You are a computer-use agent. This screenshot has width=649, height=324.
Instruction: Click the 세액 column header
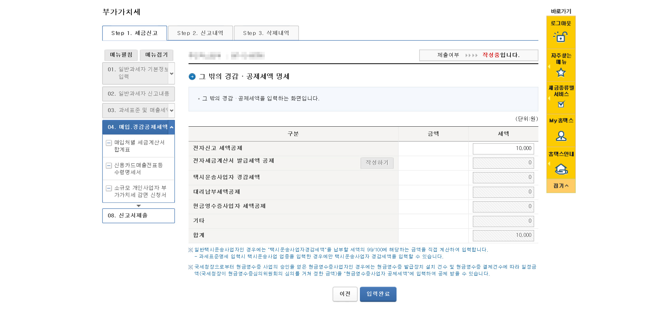(x=503, y=134)
